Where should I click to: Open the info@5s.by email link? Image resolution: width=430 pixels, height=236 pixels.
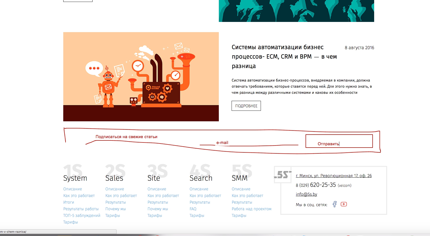point(306,194)
